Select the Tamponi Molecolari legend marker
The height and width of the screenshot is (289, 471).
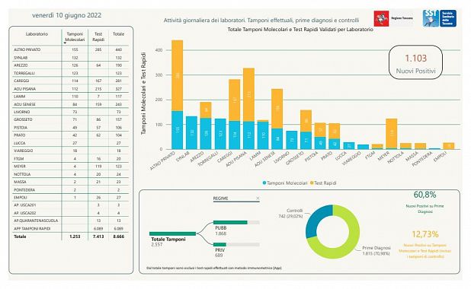[x=264, y=183]
